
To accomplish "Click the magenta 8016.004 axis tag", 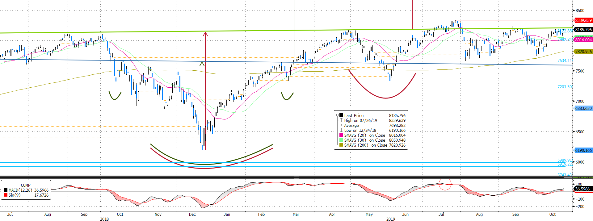I will pyautogui.click(x=583, y=40).
